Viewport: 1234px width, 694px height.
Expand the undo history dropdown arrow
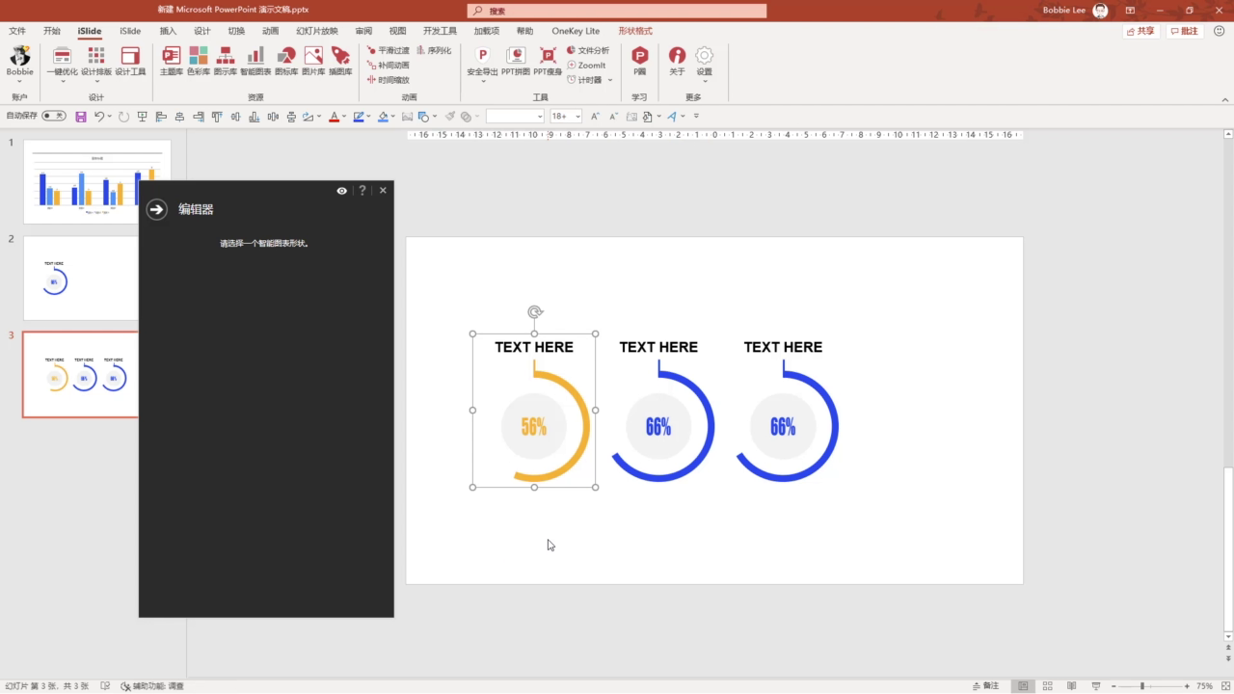coord(109,117)
